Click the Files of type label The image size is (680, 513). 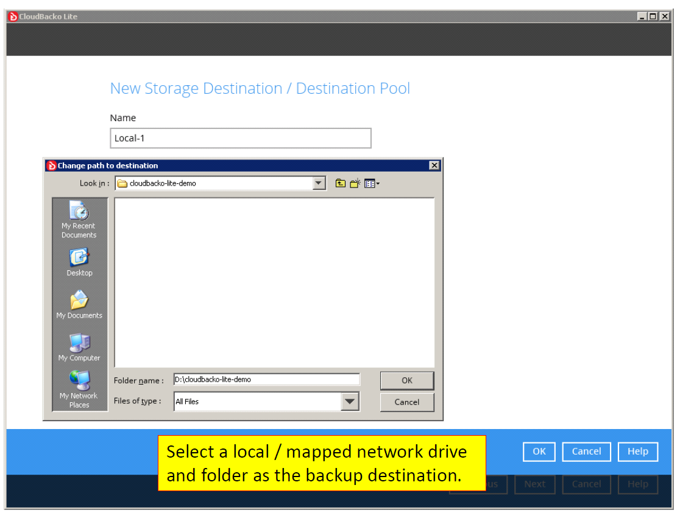[138, 401]
